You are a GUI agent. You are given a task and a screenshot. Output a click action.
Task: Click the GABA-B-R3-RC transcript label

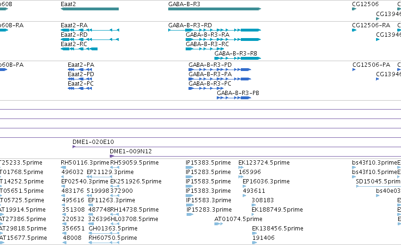tap(207, 44)
